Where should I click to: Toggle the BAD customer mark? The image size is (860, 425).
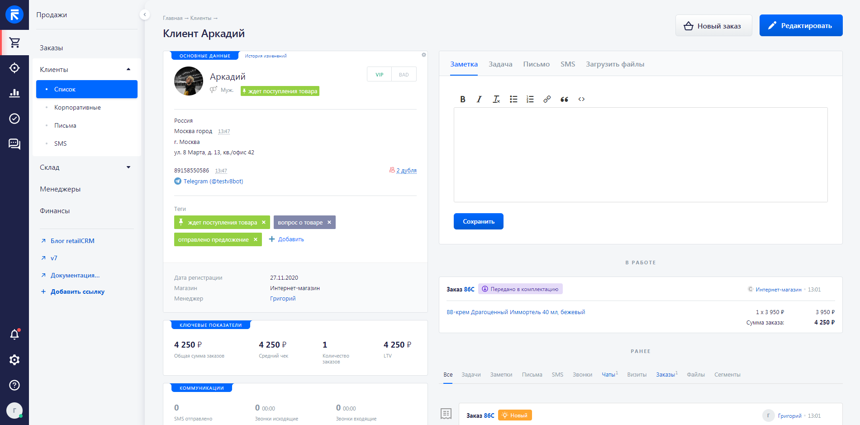pos(404,75)
